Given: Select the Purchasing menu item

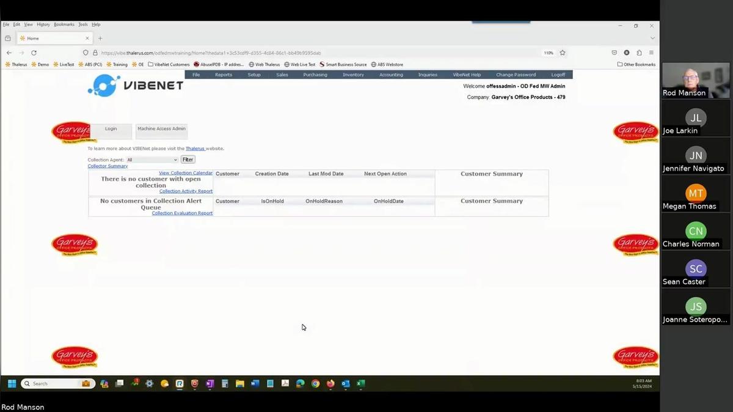Looking at the screenshot, I should pyautogui.click(x=315, y=75).
